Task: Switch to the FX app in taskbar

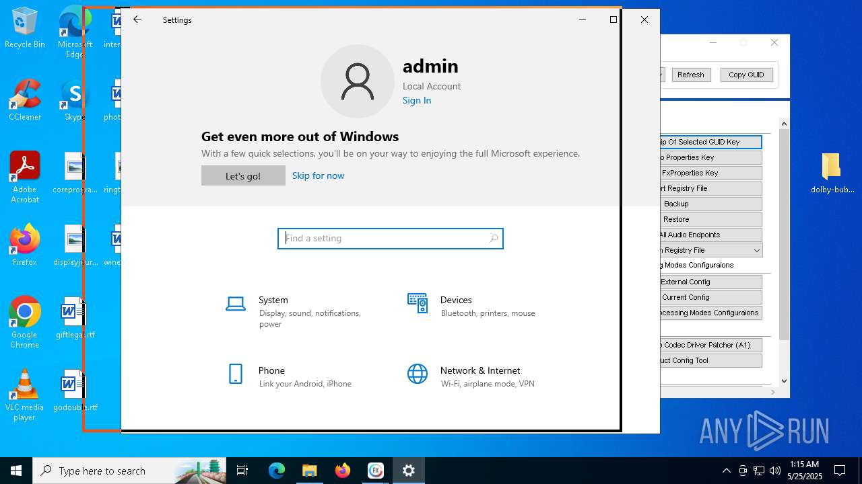Action: [x=375, y=471]
